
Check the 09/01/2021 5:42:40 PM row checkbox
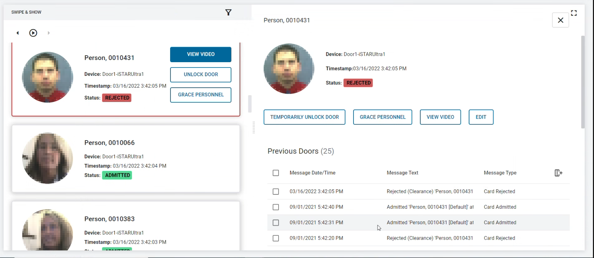[x=276, y=207]
